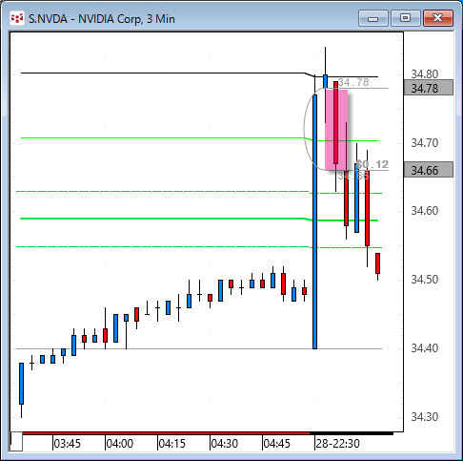Click the gray 34.78 label above pink box
463x461 pixels.
point(353,82)
